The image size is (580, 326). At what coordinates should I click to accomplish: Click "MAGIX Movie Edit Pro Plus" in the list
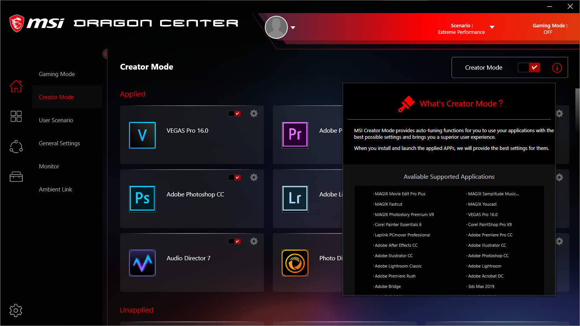(400, 194)
